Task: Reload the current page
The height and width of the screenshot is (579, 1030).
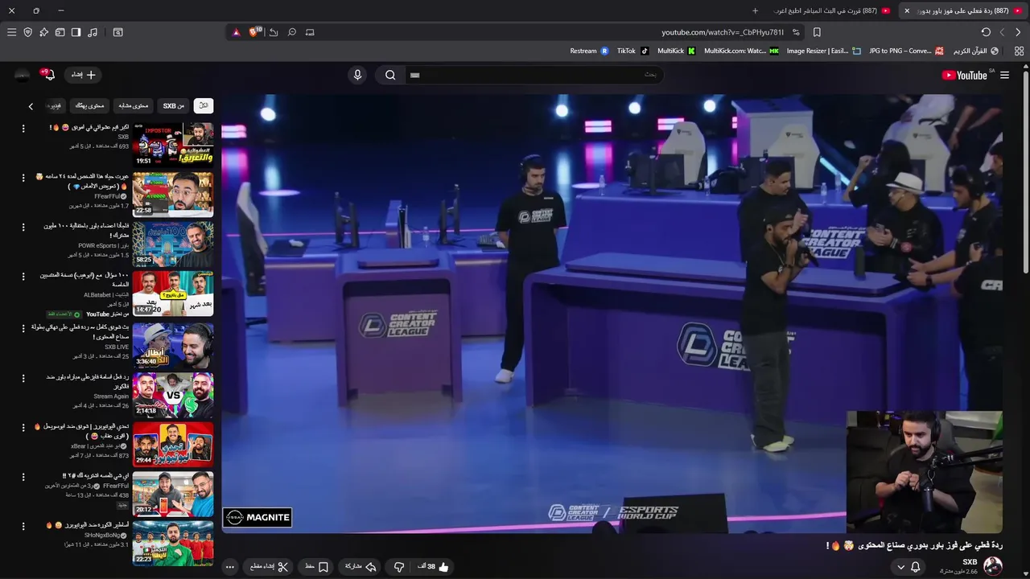Action: [986, 32]
